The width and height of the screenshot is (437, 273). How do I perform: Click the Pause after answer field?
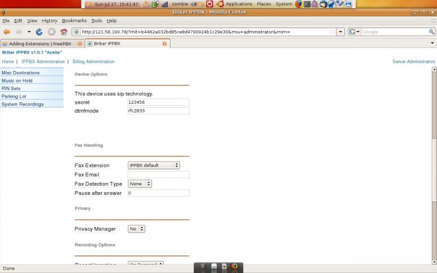click(x=158, y=193)
